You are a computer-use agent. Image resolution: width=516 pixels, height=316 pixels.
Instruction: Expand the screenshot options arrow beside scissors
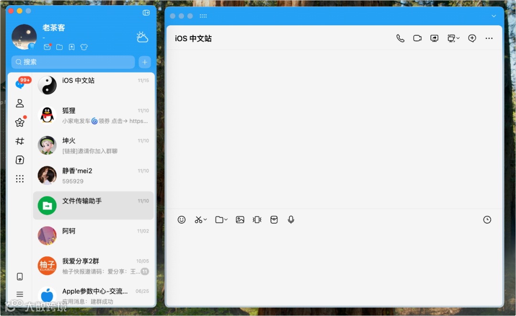[205, 220]
